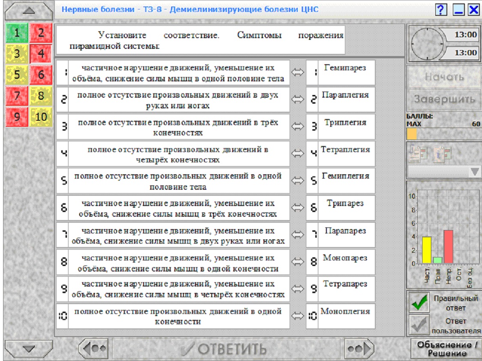Click match arrow for row 8 Монопарез
482x361 pixels.
[298, 262]
